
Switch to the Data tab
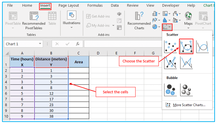point(115,5)
